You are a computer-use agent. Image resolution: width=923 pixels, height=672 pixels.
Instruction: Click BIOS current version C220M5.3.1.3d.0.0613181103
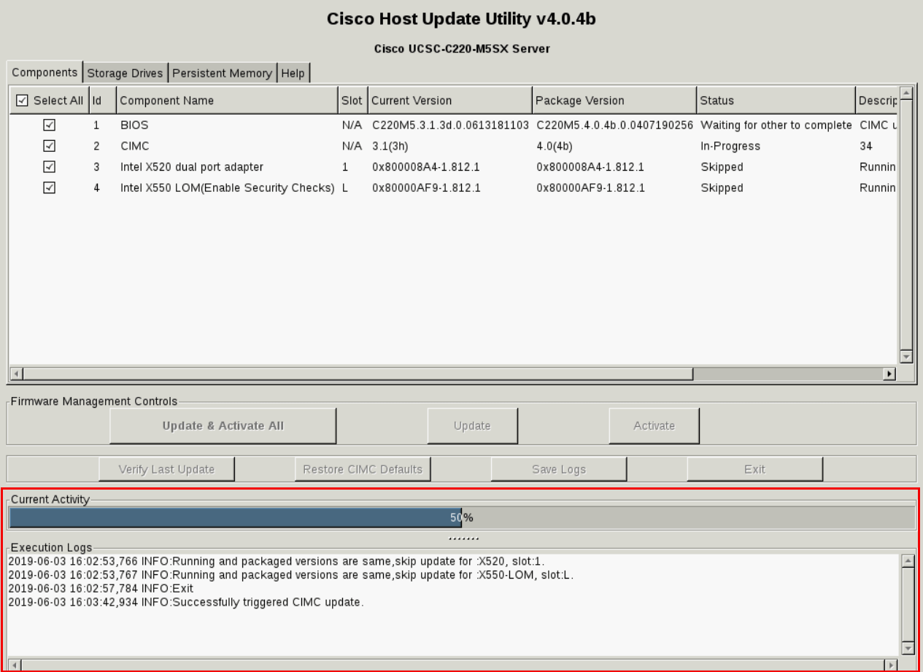[450, 125]
